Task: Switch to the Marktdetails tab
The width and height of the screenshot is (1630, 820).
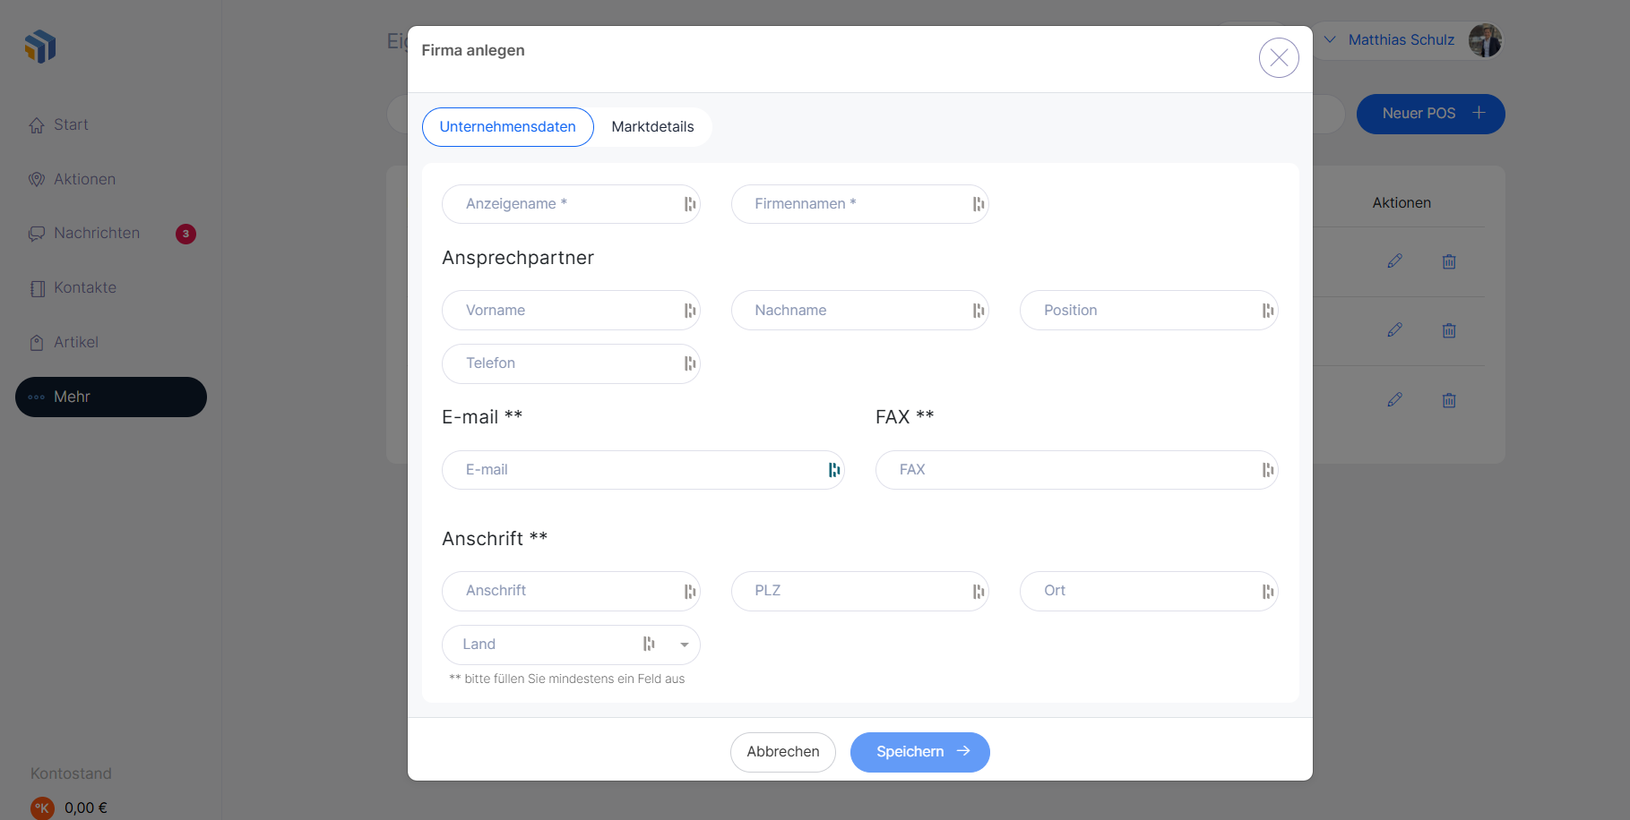Action: pyautogui.click(x=652, y=127)
